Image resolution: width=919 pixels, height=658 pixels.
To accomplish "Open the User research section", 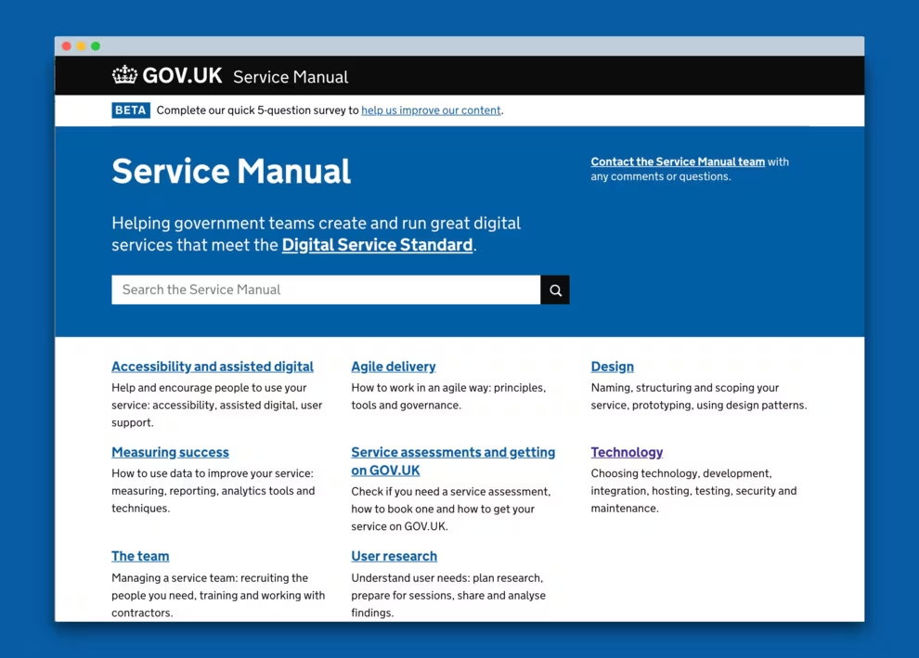I will coord(394,555).
